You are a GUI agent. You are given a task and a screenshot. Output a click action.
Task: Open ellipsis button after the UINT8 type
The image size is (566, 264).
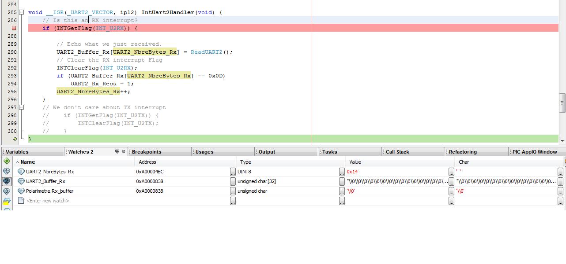pos(342,172)
